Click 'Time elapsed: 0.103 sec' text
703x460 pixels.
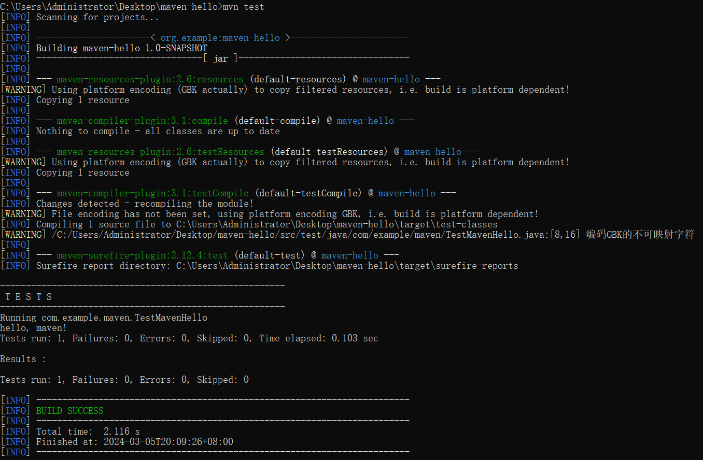tap(319, 338)
